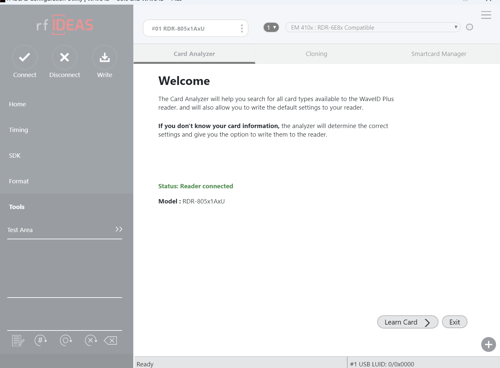The height and width of the screenshot is (368, 500).
Task: Open the document edit icon in test area
Action: [18, 340]
